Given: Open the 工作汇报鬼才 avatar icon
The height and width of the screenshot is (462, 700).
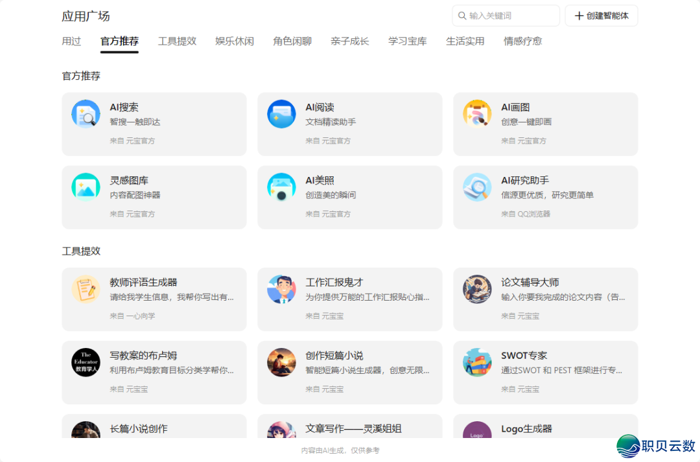Looking at the screenshot, I should (281, 289).
